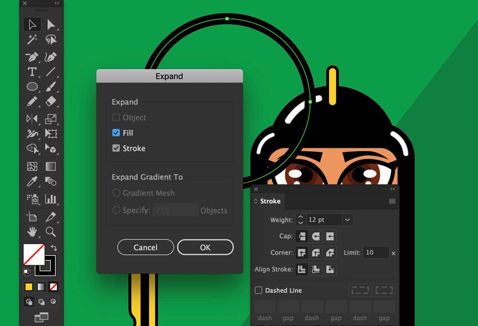Select the Eraser tool
Image resolution: width=478 pixels, height=326 pixels.
[x=51, y=102]
